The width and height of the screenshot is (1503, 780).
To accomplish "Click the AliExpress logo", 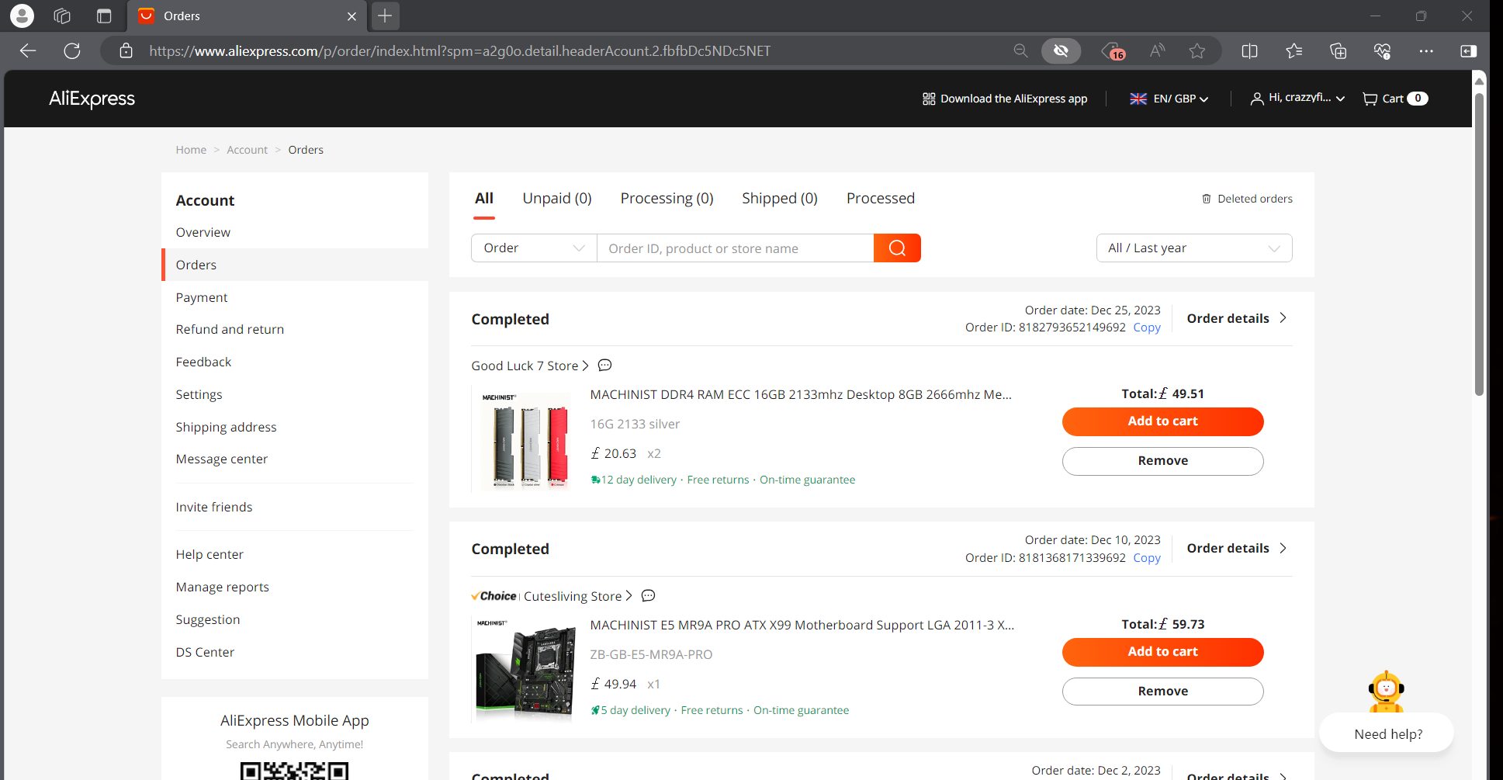I will pyautogui.click(x=92, y=99).
